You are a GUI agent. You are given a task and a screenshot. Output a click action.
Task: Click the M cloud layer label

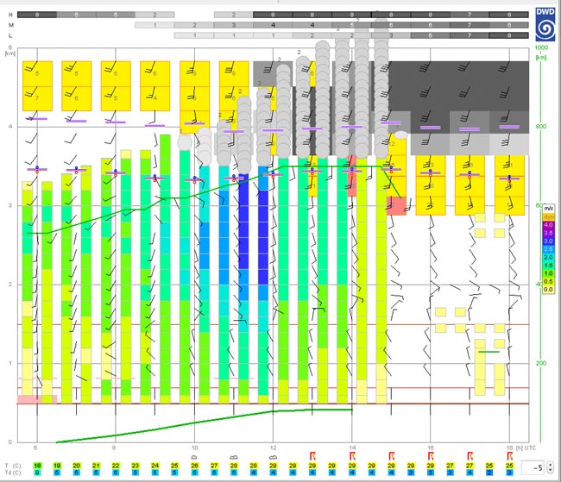[10, 25]
